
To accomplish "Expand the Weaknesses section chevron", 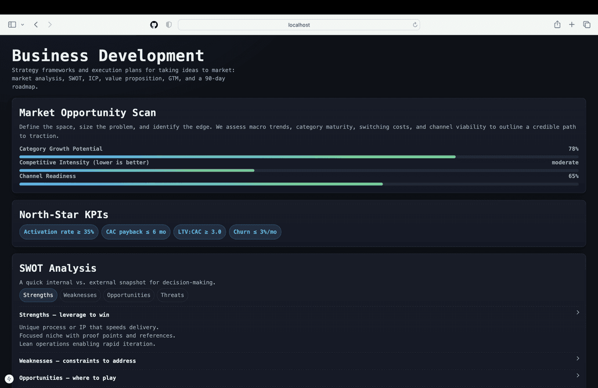I will click(578, 359).
